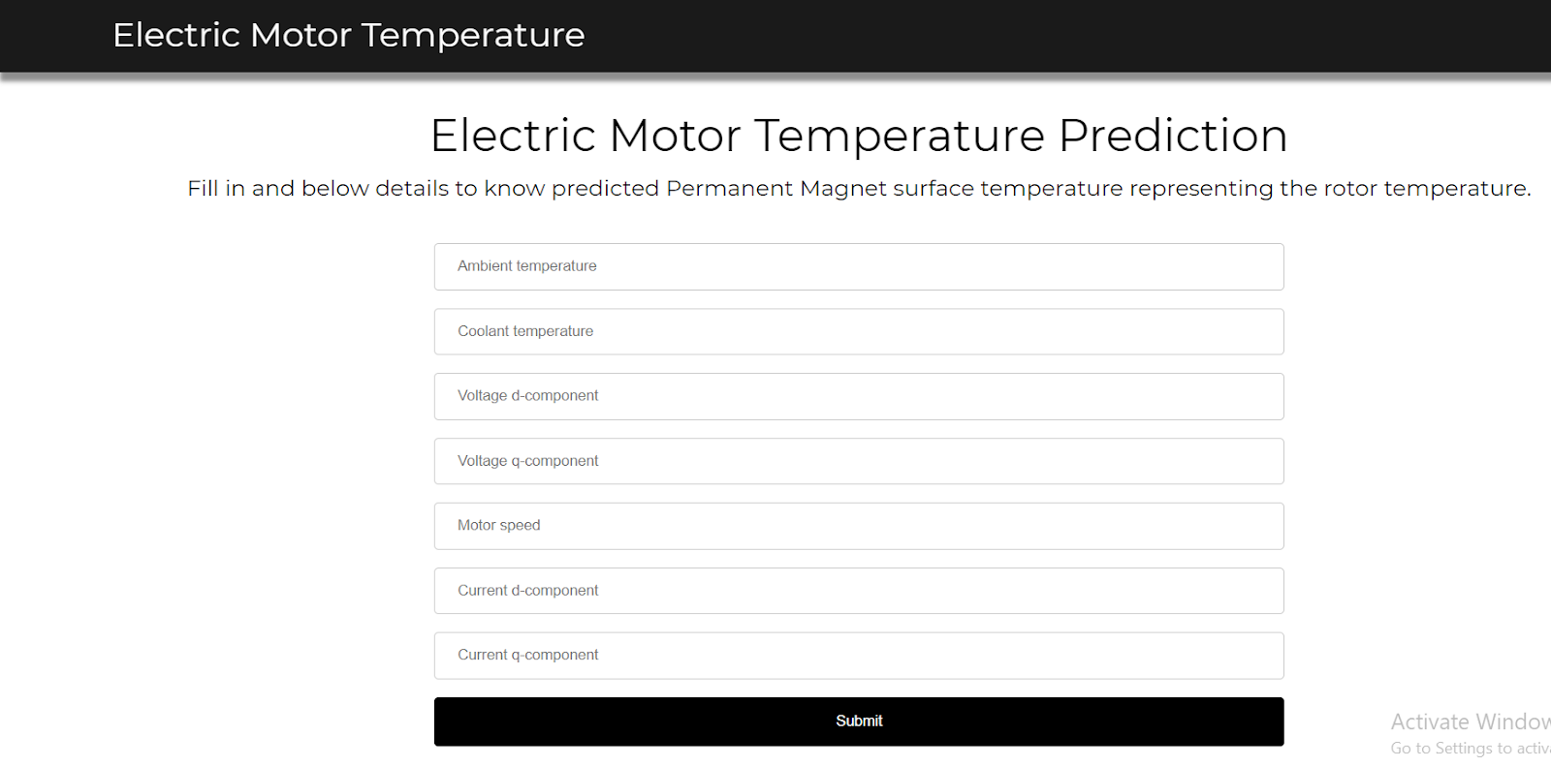Image resolution: width=1551 pixels, height=767 pixels.
Task: Click the Submit button label text
Action: [859, 721]
